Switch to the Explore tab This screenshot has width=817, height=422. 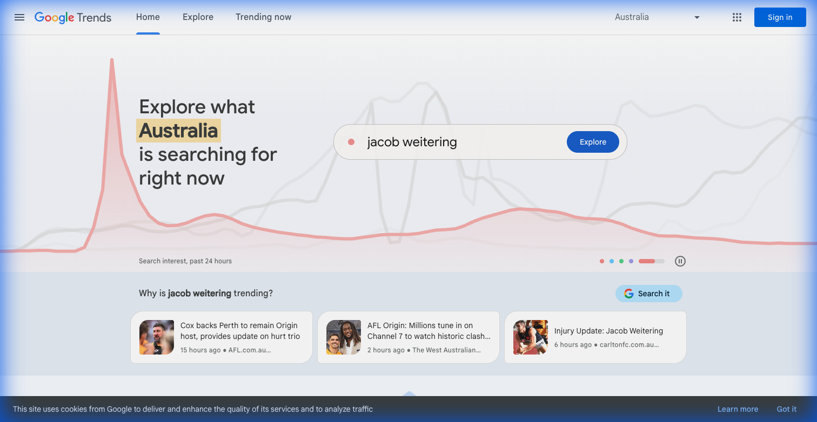click(198, 17)
